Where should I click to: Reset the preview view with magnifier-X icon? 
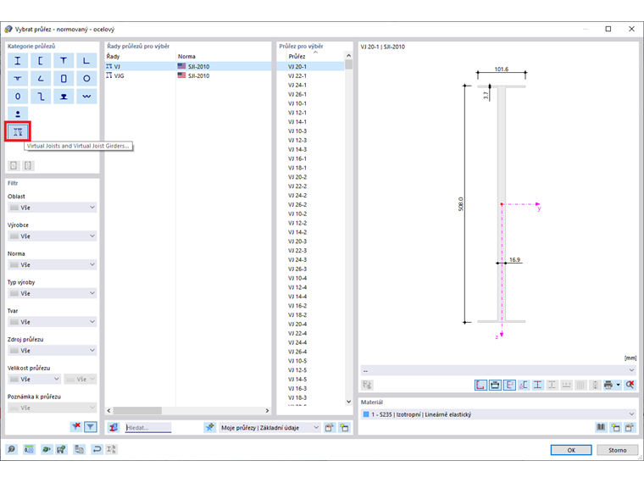[x=630, y=385]
